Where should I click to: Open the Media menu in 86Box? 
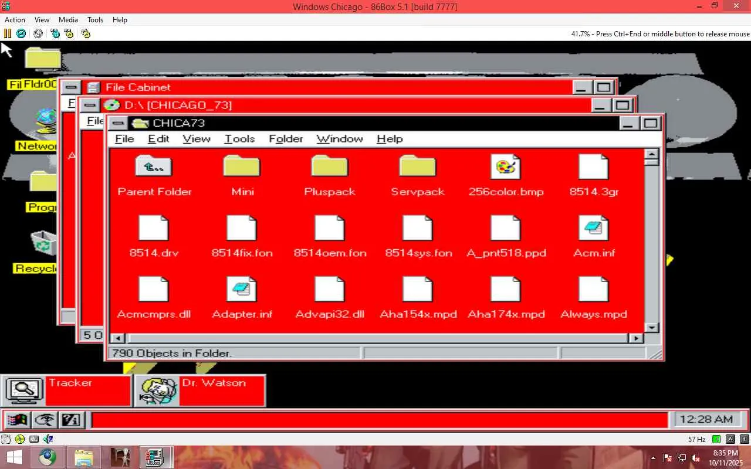point(68,20)
